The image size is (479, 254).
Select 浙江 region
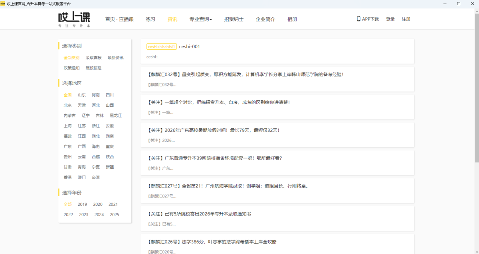click(x=96, y=126)
